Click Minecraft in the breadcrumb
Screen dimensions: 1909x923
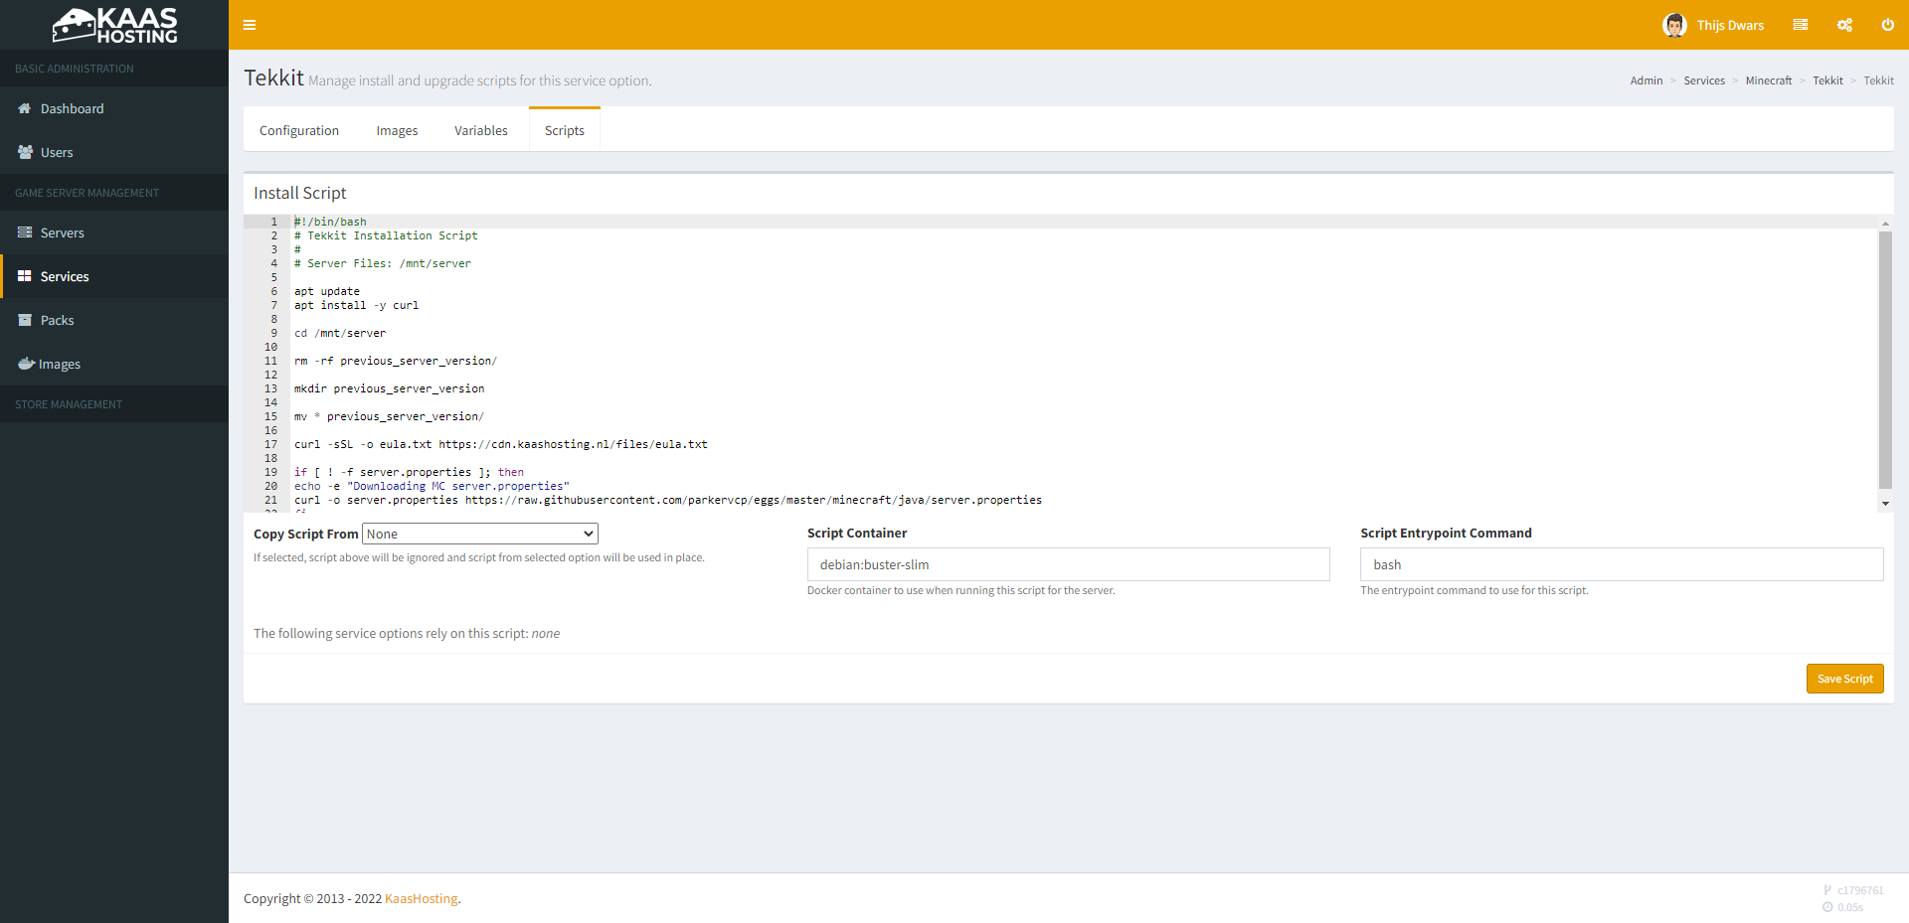click(x=1768, y=80)
